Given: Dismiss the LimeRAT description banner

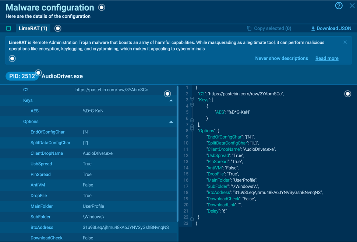Looking at the screenshot, I should tap(345, 42).
